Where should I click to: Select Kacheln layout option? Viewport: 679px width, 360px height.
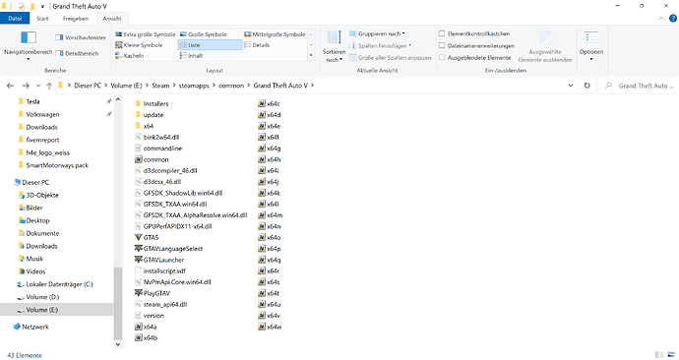pos(129,56)
